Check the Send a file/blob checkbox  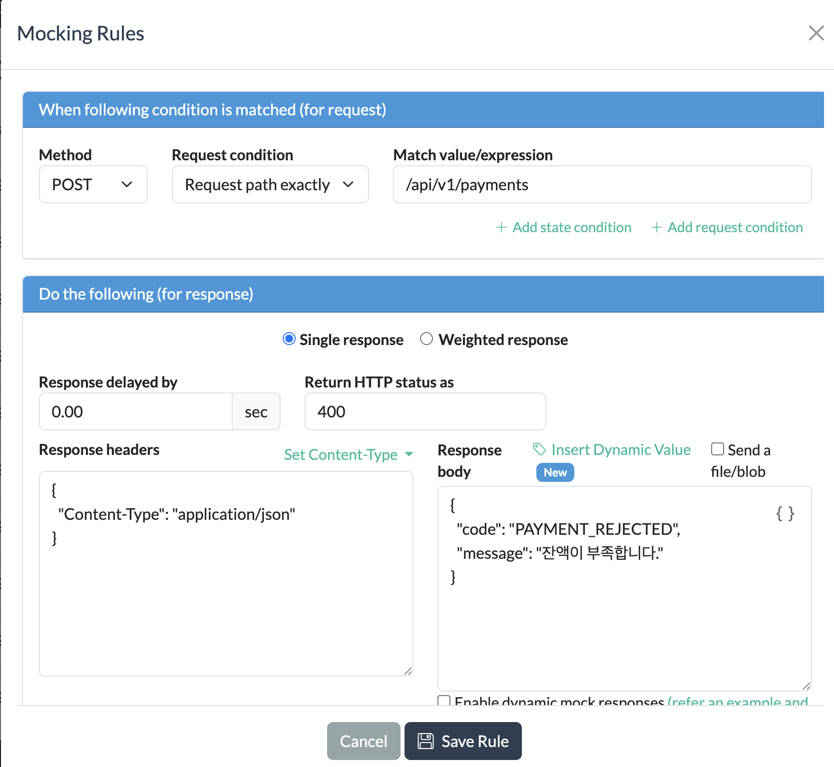718,449
